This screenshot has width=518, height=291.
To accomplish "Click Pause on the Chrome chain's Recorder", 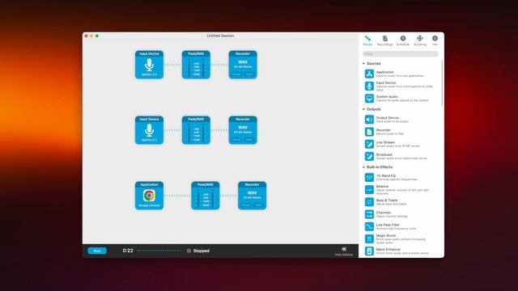I will click(x=246, y=205).
